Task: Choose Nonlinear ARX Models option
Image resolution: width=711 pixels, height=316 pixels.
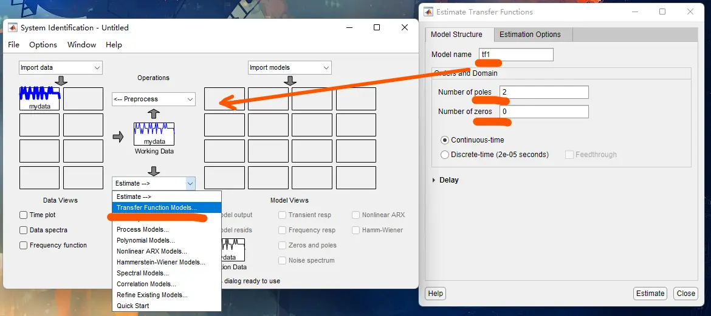Action: (167, 251)
